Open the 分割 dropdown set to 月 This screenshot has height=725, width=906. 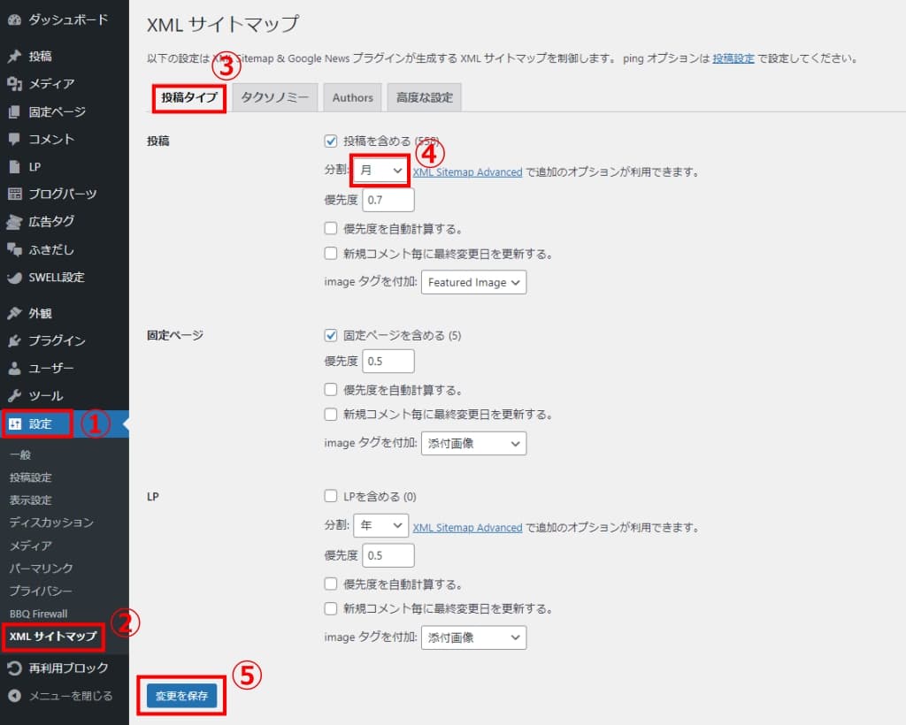pos(380,171)
